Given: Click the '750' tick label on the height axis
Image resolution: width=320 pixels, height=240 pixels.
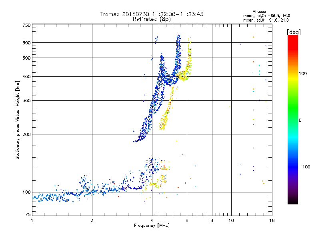Looking at the screenshot, I should pos(26,25).
